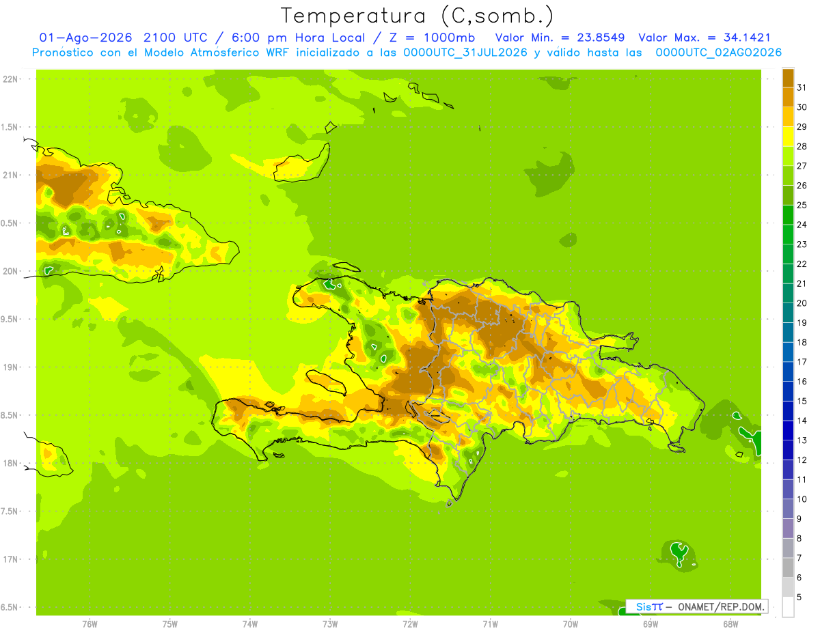The width and height of the screenshot is (820, 633).
Task: Click the title 'Temperatura (C,somb.)'
Action: point(417,16)
